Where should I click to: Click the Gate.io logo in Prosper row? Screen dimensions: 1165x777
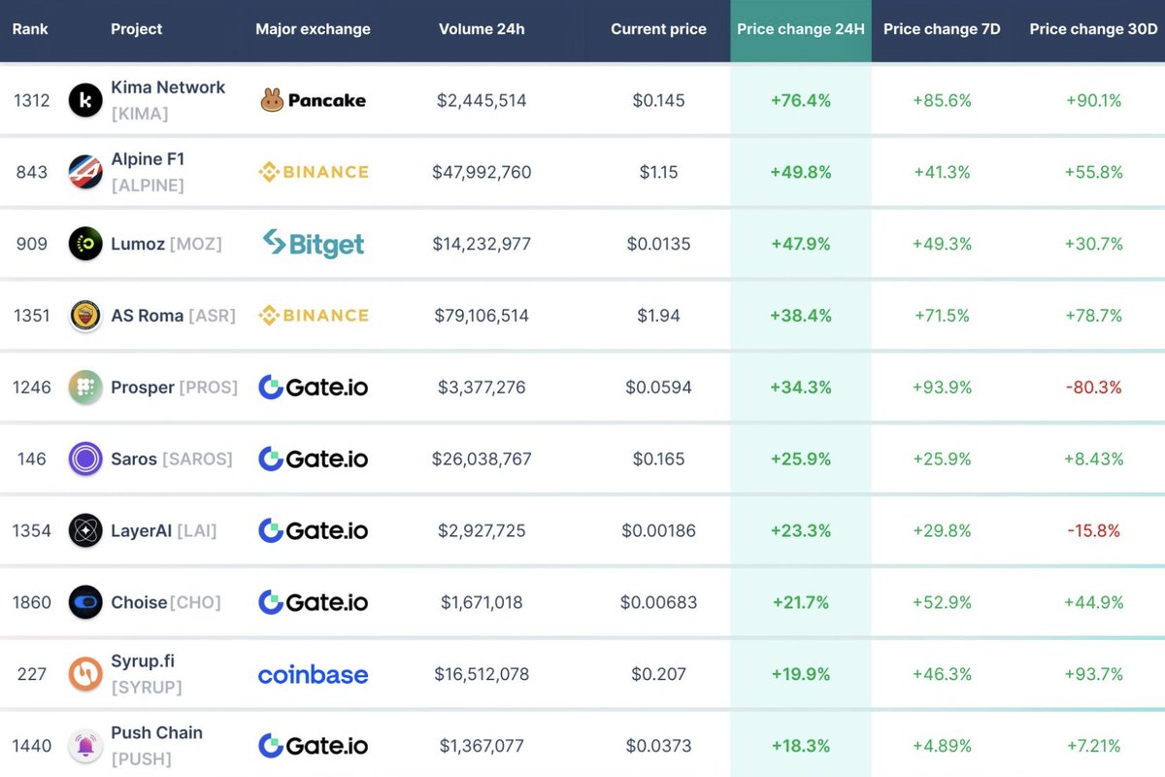click(x=313, y=388)
